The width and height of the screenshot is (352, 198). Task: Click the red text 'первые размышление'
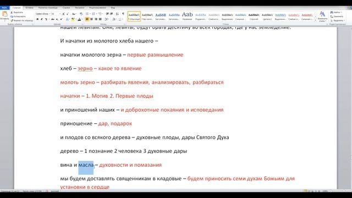pos(155,55)
